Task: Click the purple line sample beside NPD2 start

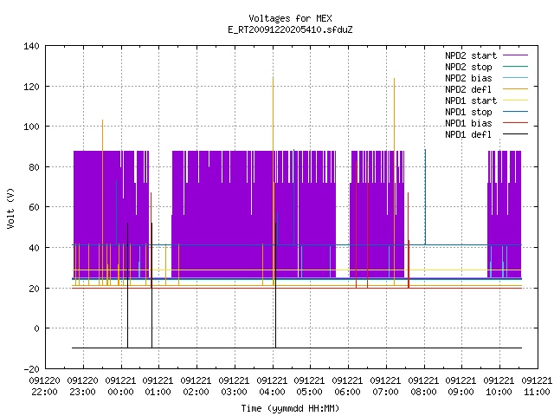Action: pos(516,55)
